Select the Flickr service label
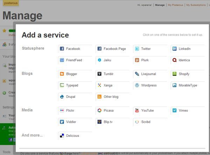Viewport: 210px width, 155px height. 70,111
